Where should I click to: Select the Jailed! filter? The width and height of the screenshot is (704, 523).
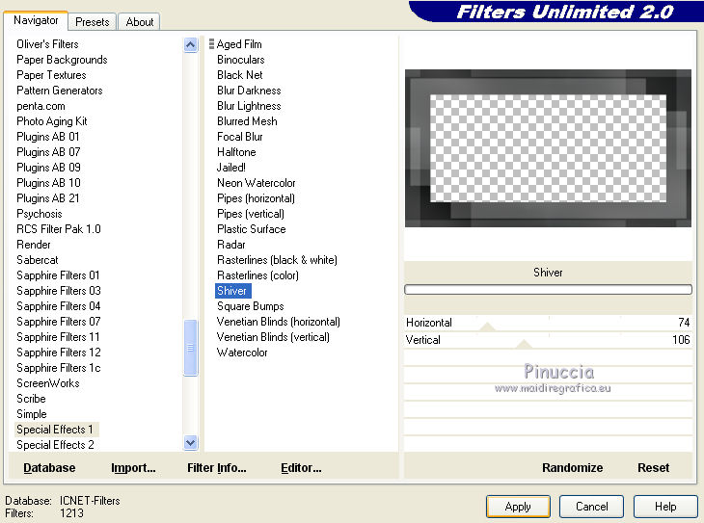(x=231, y=168)
